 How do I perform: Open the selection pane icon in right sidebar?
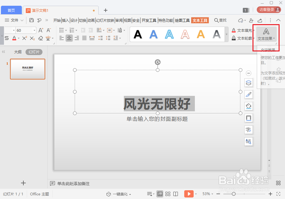[249, 142]
